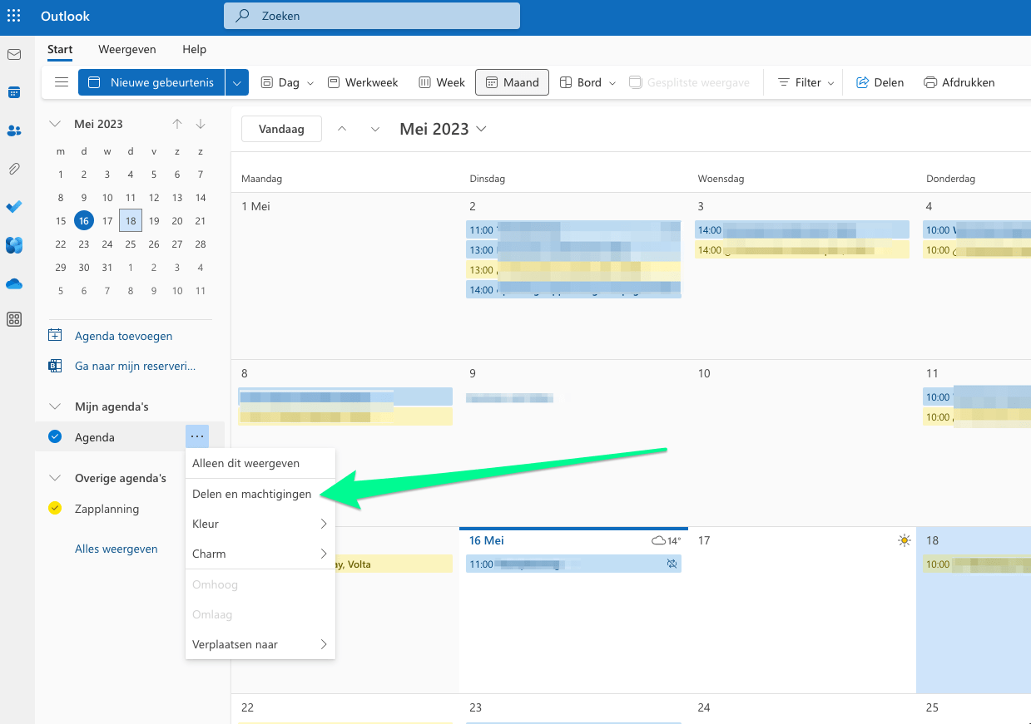Show the next month in main calendar
This screenshot has width=1031, height=724.
point(375,130)
